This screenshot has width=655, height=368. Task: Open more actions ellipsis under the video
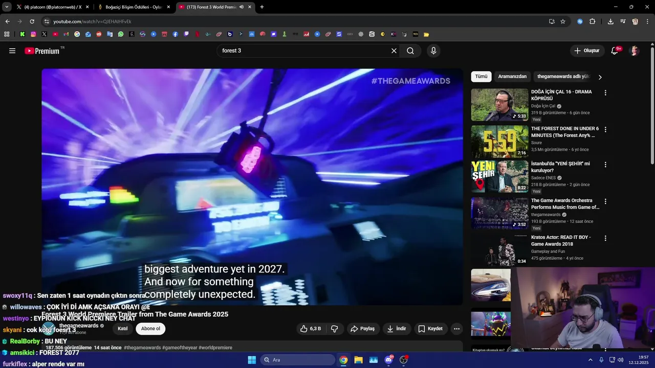pyautogui.click(x=456, y=329)
